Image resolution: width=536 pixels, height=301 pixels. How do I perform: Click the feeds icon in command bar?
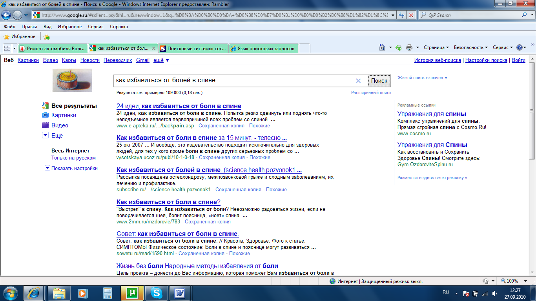398,47
